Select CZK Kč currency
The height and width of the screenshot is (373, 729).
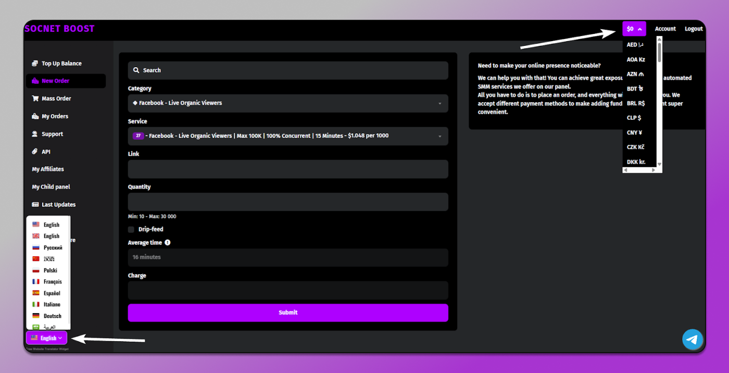636,147
